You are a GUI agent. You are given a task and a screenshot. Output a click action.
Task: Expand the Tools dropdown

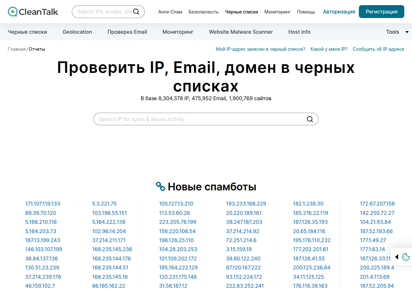point(398,32)
